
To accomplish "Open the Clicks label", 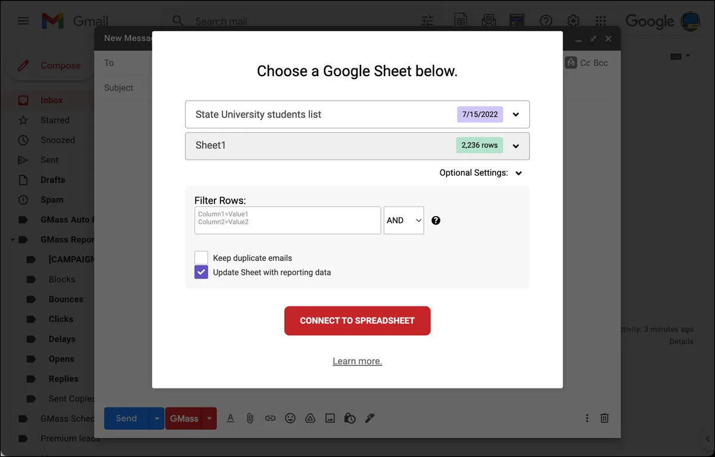I will tap(61, 319).
